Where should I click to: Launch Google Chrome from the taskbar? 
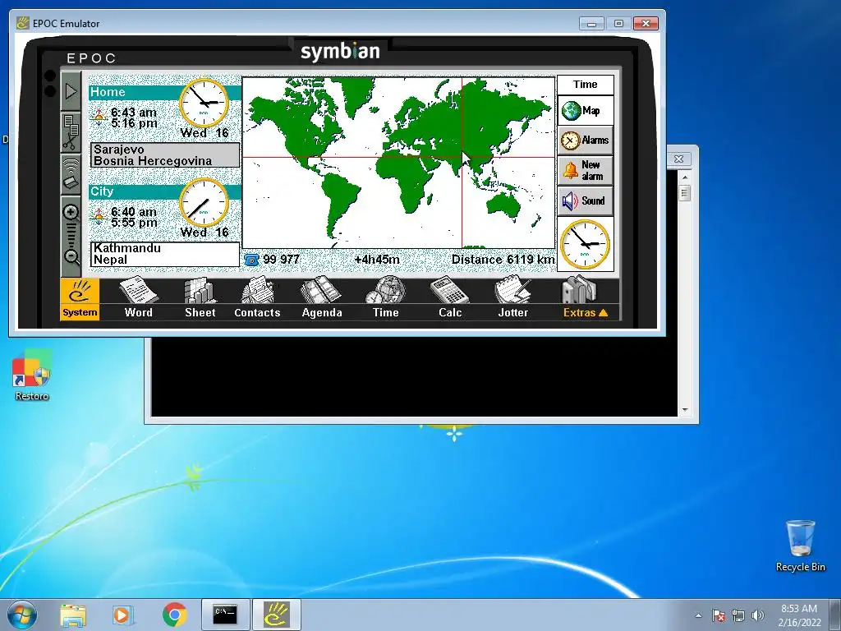tap(174, 615)
